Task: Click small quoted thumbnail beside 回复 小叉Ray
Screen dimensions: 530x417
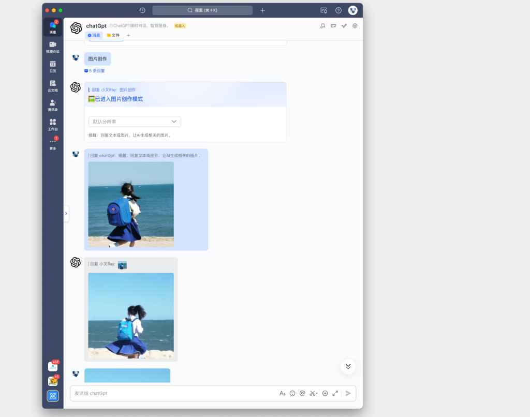Action: click(x=122, y=265)
